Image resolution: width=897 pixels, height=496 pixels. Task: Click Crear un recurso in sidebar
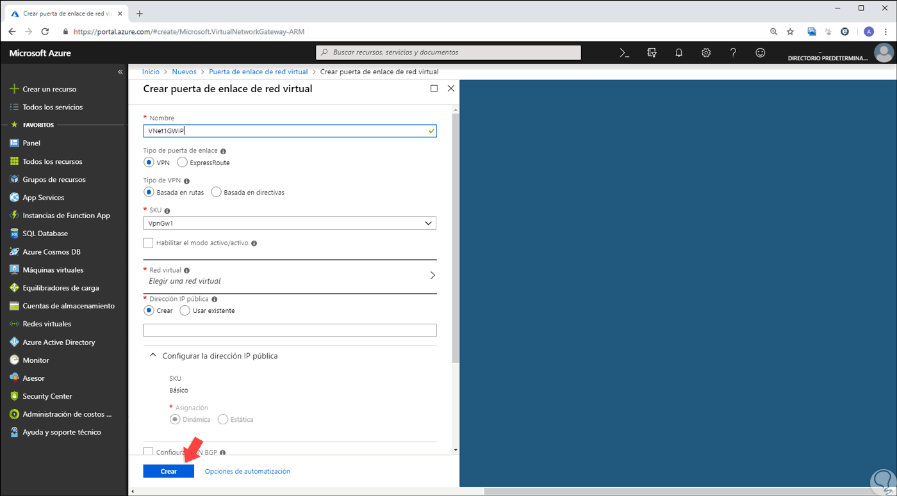(x=49, y=89)
